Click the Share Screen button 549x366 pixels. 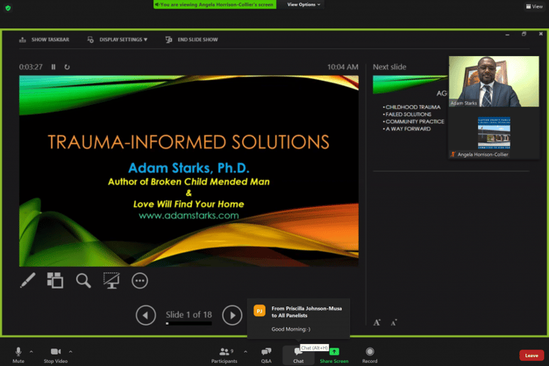[334, 355]
